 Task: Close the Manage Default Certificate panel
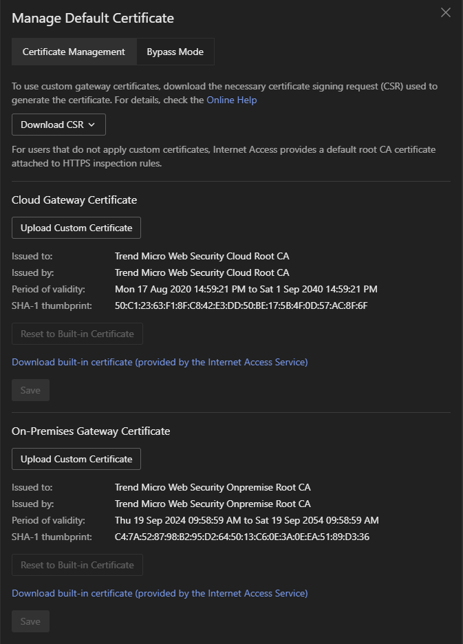pyautogui.click(x=446, y=12)
